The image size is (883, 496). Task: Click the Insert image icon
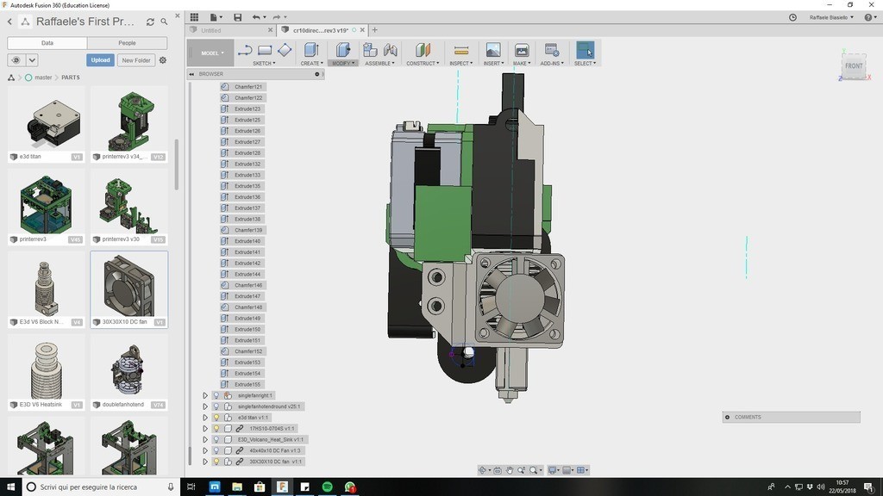[492, 50]
